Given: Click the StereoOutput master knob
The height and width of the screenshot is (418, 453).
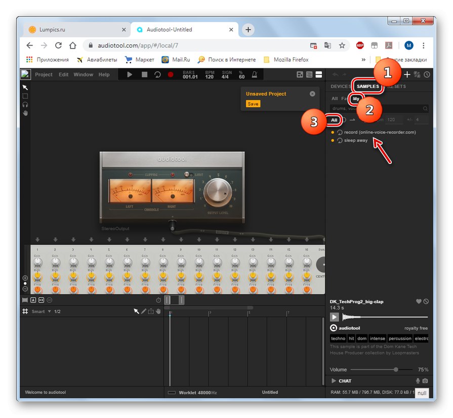Looking at the screenshot, I should (x=218, y=193).
